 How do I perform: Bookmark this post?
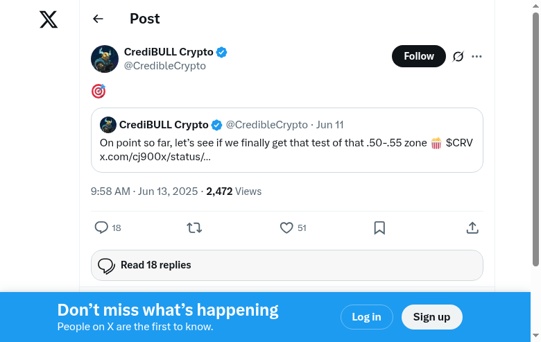(379, 228)
